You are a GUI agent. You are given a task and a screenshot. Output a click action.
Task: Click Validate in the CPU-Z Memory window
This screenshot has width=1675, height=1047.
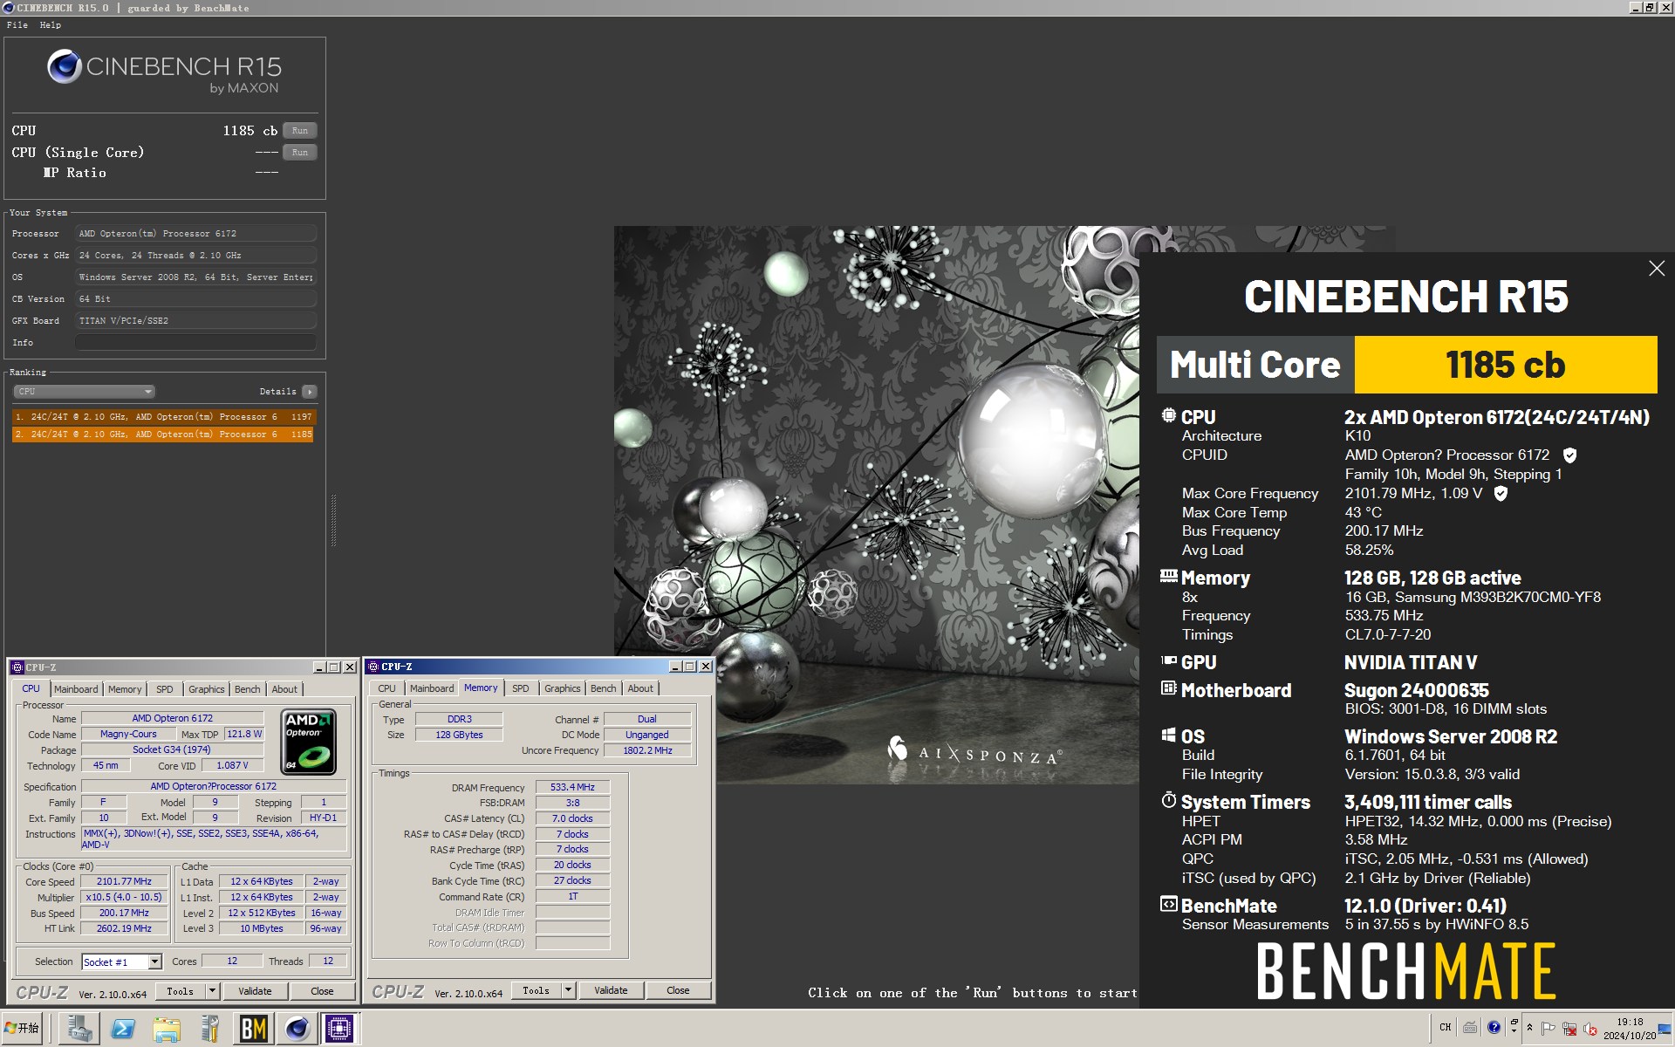tap(611, 990)
